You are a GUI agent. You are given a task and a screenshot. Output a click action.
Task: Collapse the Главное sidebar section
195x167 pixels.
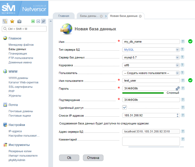pyautogui.click(x=15, y=38)
